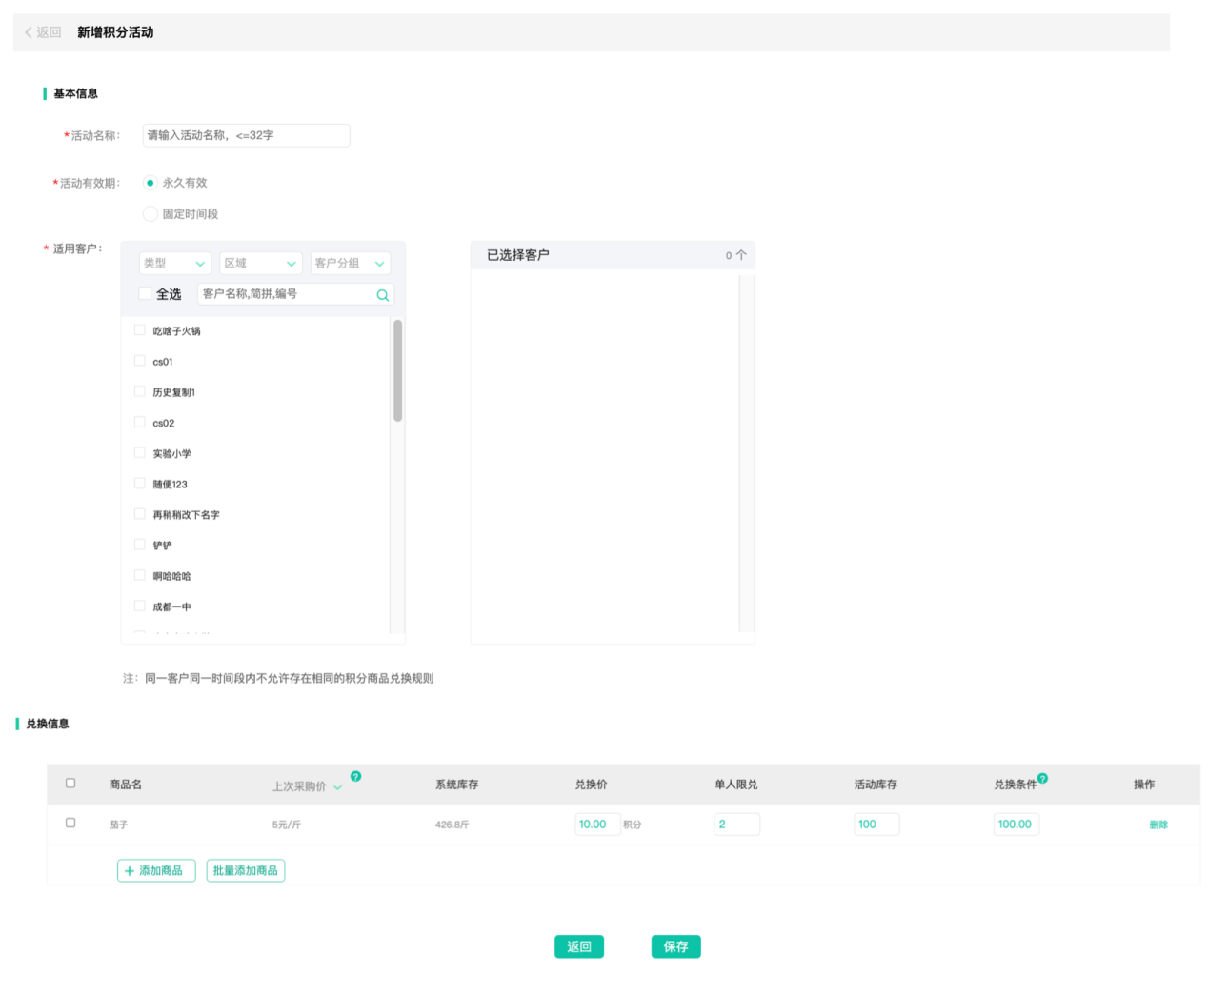Click the 批量添加商品 button

click(246, 871)
